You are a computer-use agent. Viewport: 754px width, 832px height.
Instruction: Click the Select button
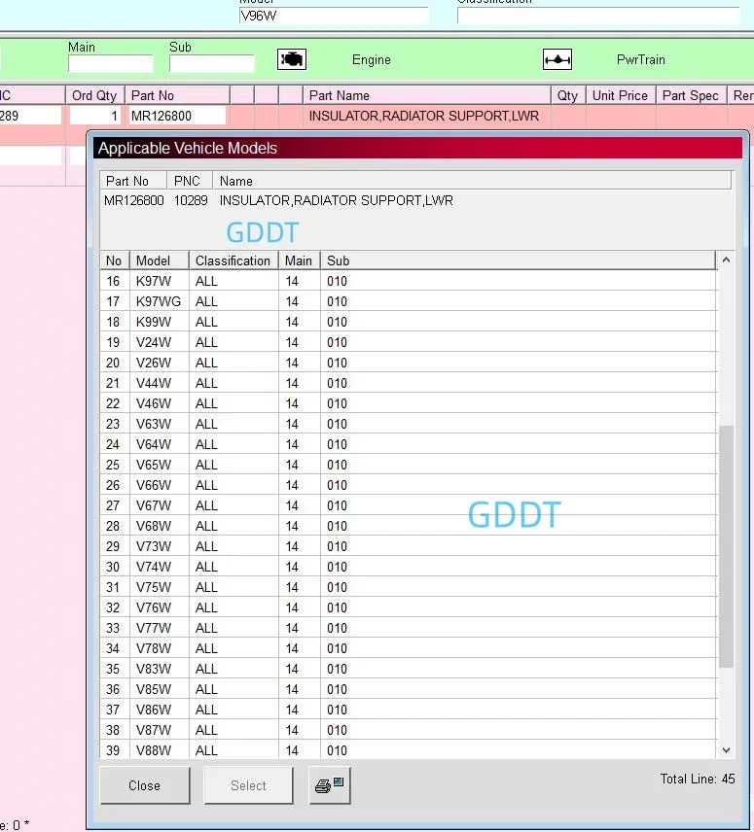(248, 785)
